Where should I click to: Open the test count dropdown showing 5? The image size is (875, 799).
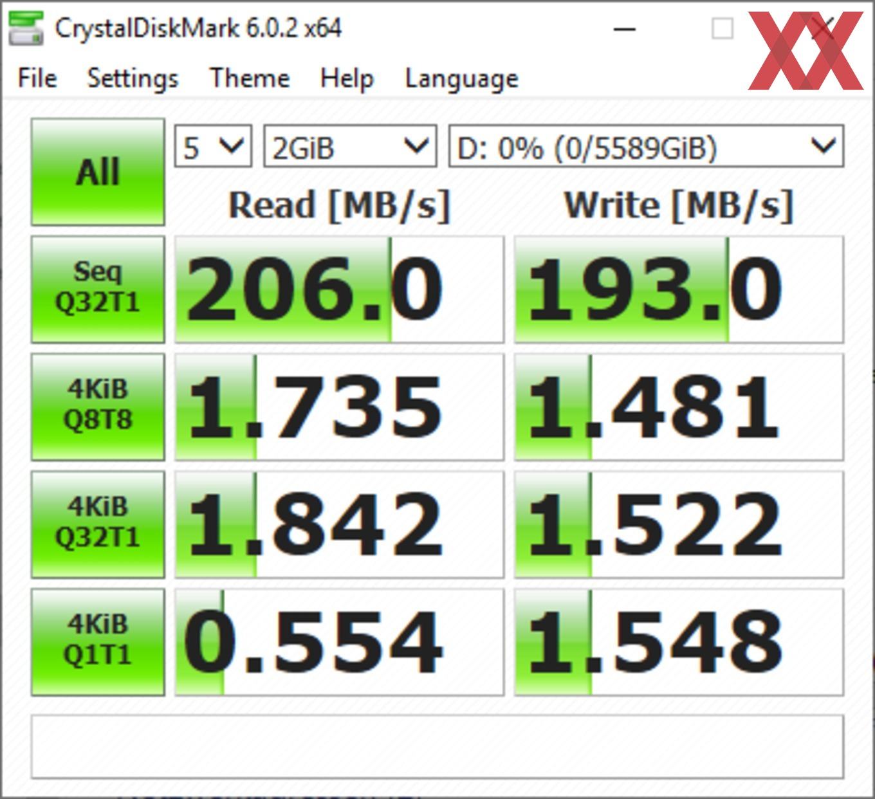(213, 147)
